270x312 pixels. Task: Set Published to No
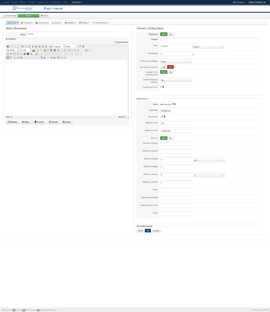tap(170, 34)
